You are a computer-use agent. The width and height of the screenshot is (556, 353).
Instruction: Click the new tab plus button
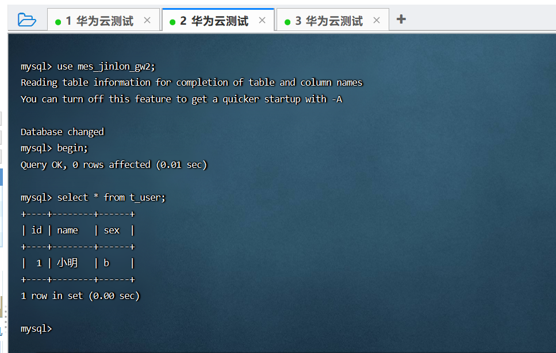click(401, 20)
